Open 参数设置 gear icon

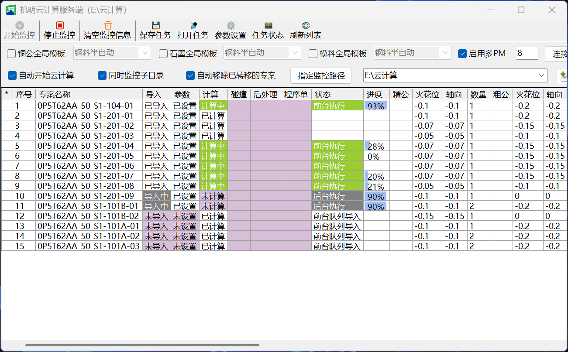231,26
